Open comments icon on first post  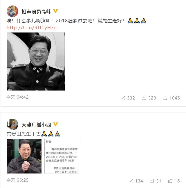pos(144,98)
